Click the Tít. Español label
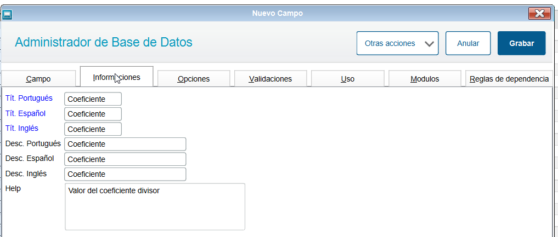The width and height of the screenshot is (558, 237). [26, 113]
